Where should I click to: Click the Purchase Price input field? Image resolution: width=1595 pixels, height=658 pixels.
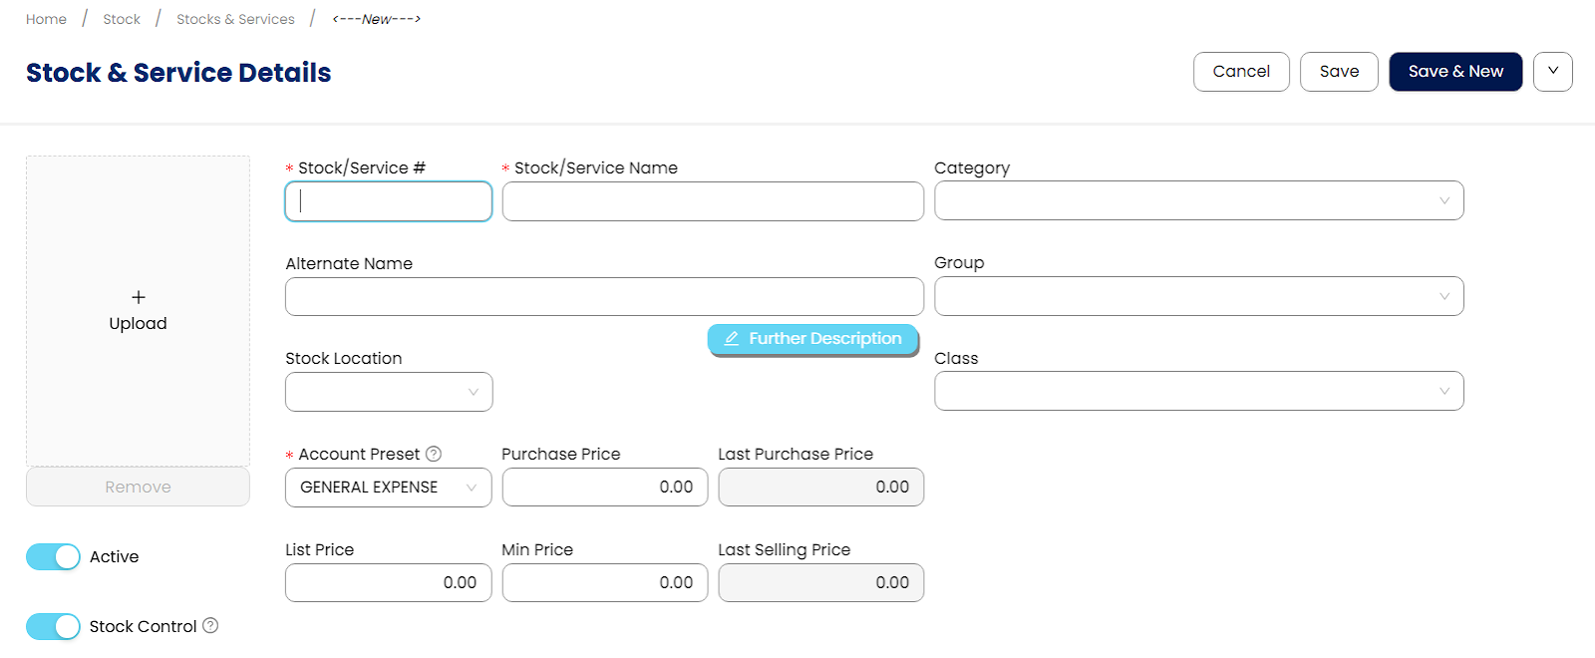(x=605, y=488)
